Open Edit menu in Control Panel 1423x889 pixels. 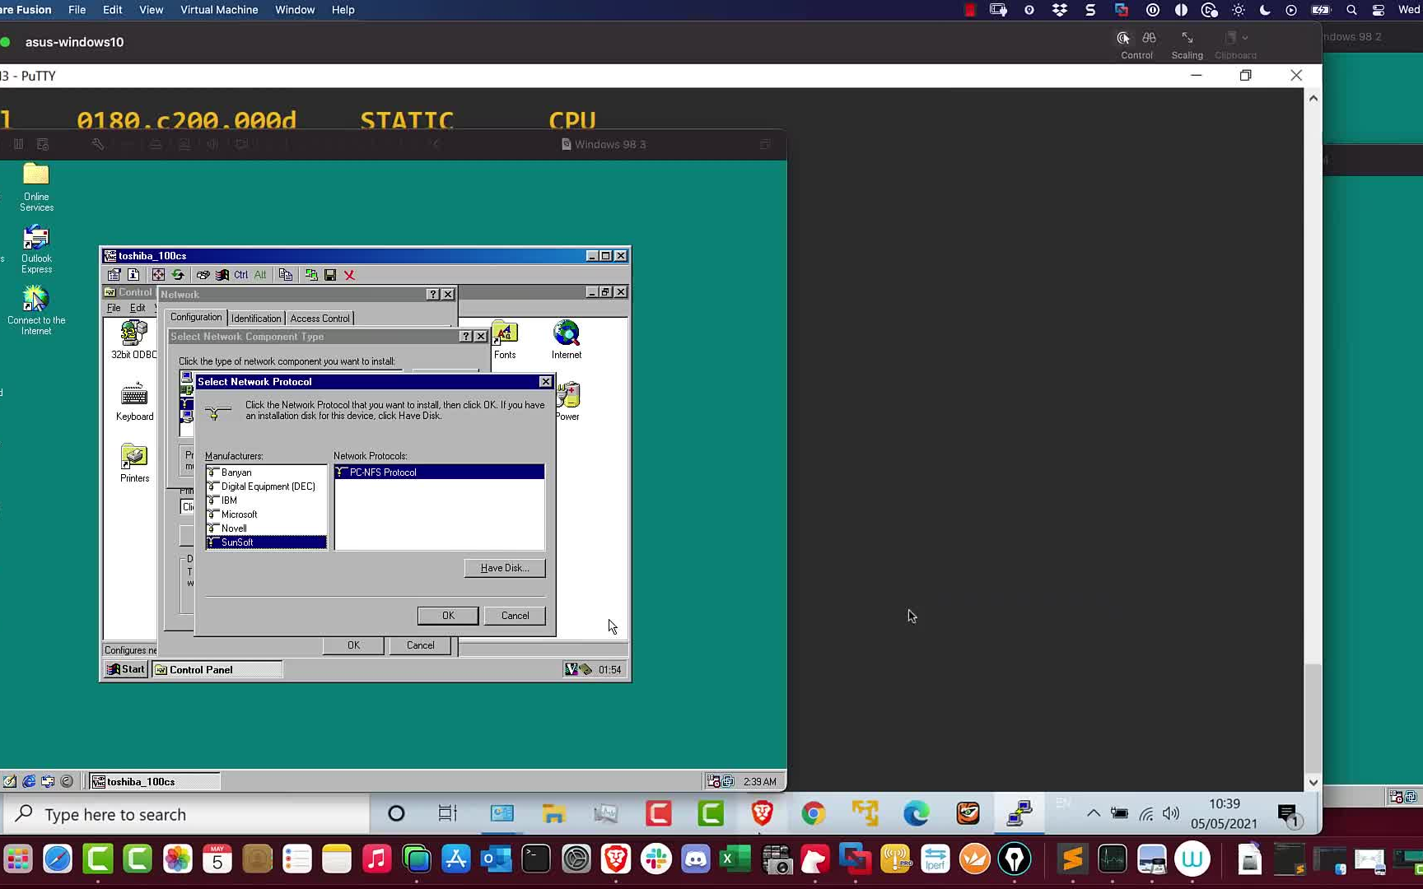tap(138, 308)
